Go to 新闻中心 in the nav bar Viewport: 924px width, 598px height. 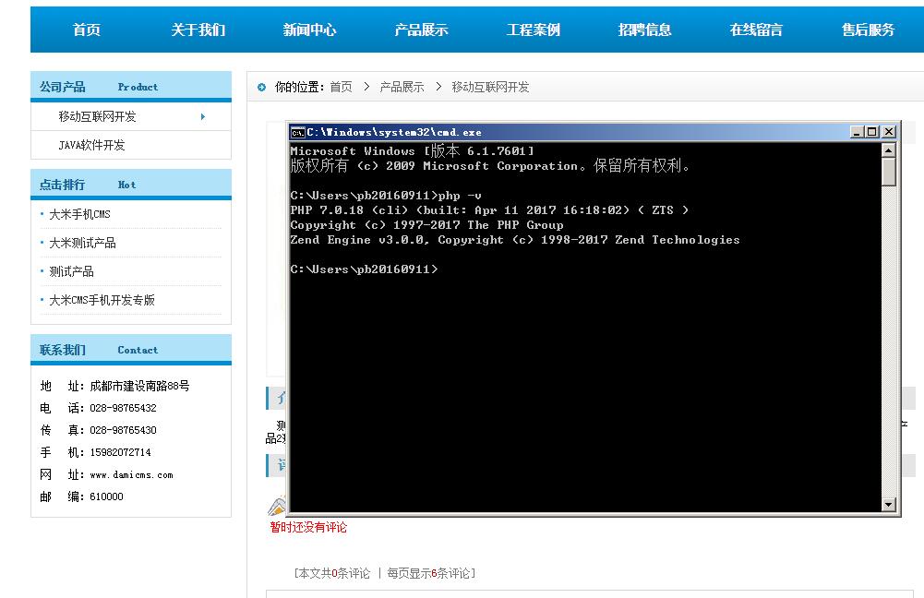click(309, 30)
